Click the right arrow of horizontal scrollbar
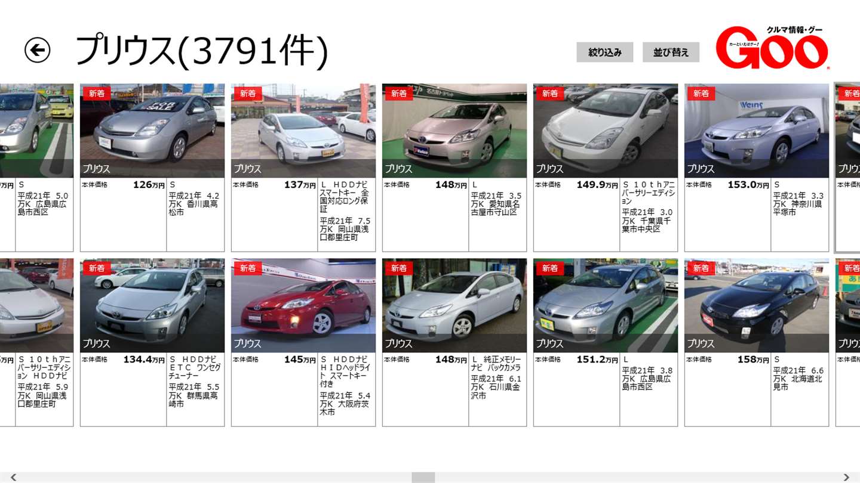 [x=846, y=477]
